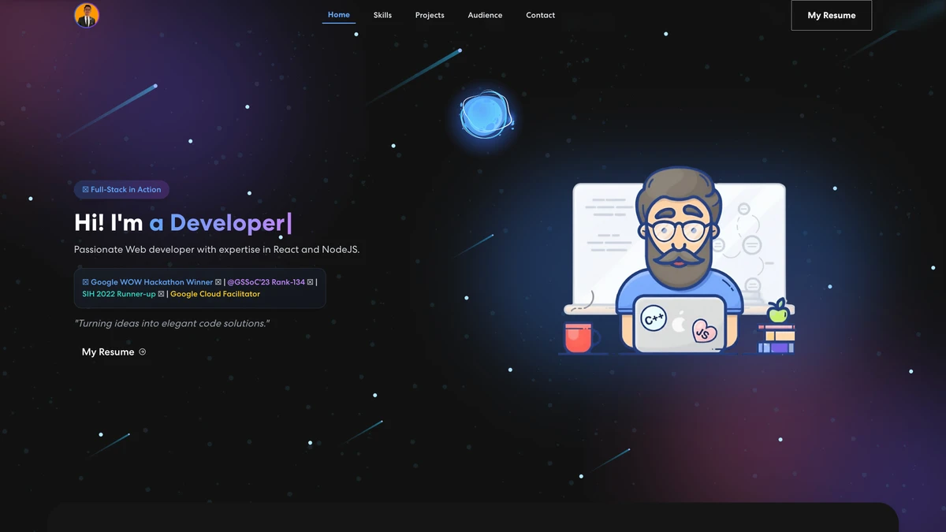Click the @GSSoC'23 Rank-134 text
Viewport: 946px width, 532px height.
tap(266, 282)
